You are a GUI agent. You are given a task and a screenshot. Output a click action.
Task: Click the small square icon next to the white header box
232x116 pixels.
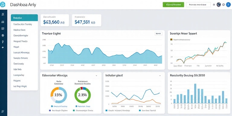coord(214,5)
